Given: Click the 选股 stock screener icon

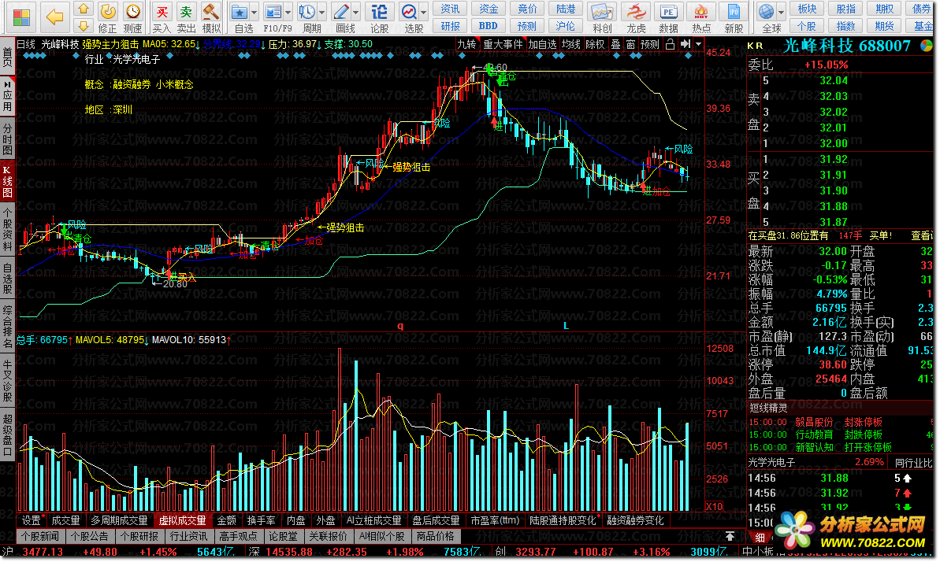Looking at the screenshot, I should (x=410, y=11).
